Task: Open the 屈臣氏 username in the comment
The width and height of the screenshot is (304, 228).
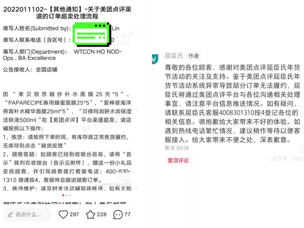Action: (x=174, y=56)
